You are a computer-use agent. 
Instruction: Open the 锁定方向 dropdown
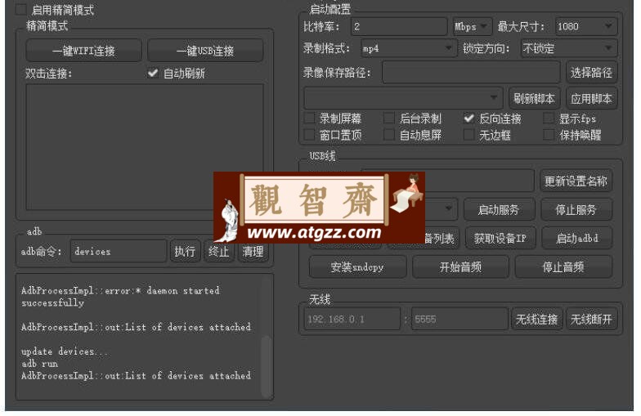click(569, 49)
